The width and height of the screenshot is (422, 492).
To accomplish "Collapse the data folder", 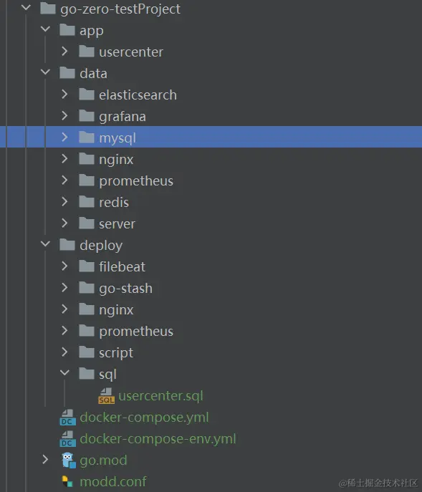I will coord(46,72).
